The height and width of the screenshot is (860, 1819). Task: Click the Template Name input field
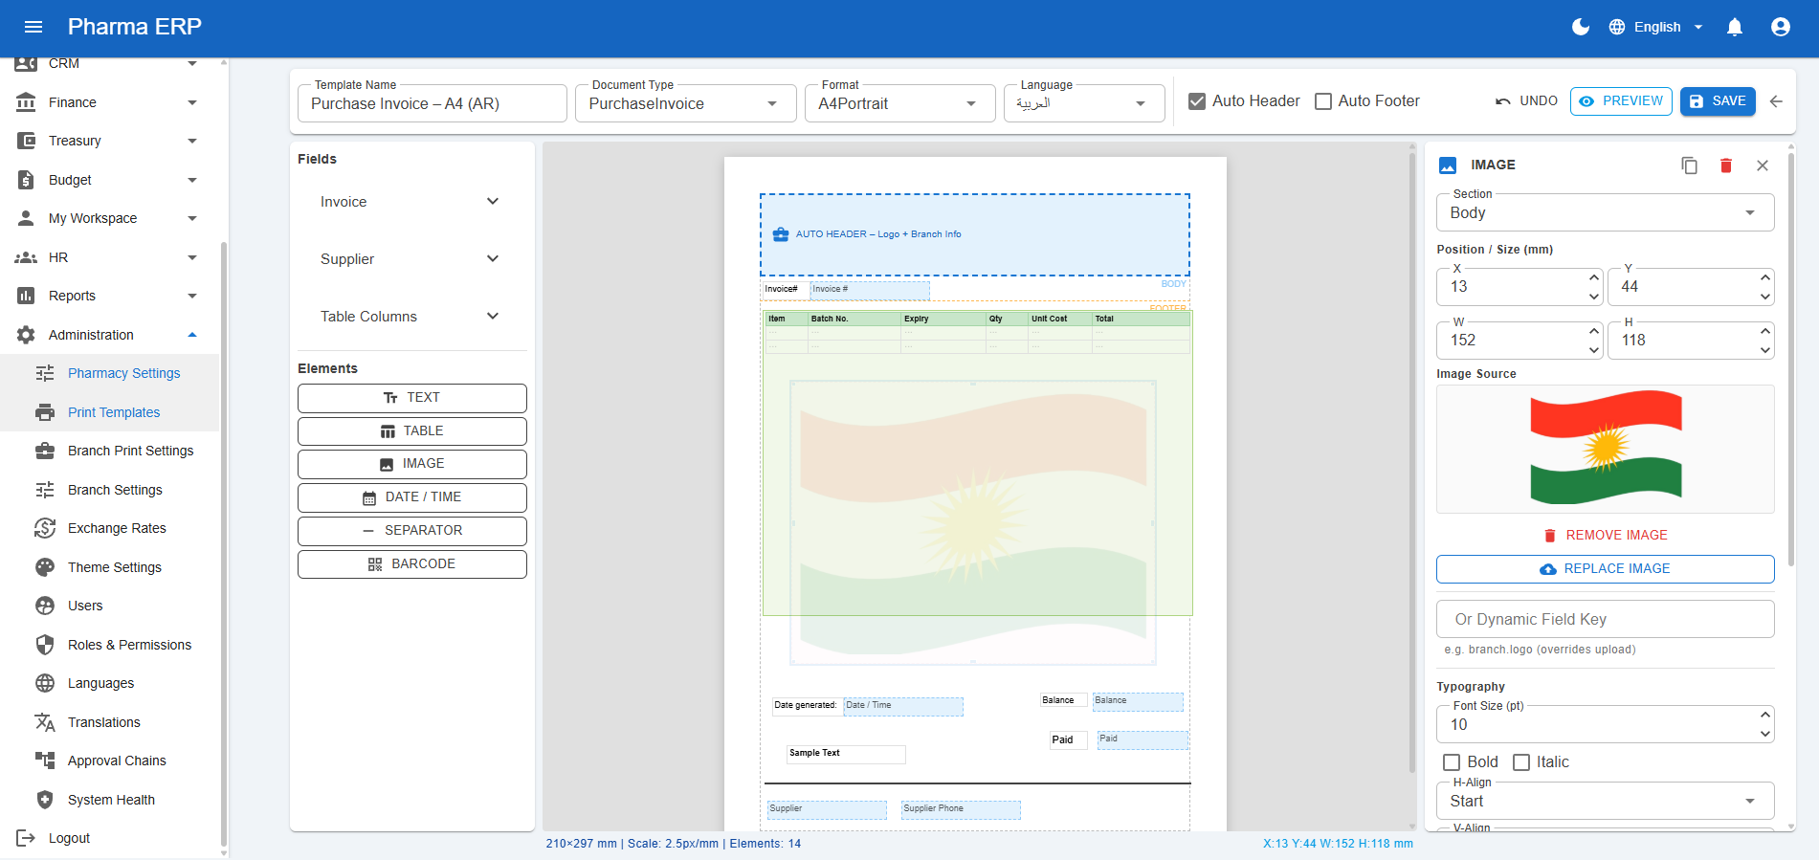433,103
